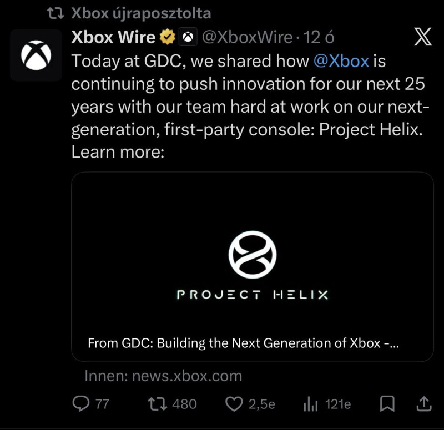The image size is (444, 430).
Task: Follow the @Xbox mention link
Action: click(x=341, y=61)
